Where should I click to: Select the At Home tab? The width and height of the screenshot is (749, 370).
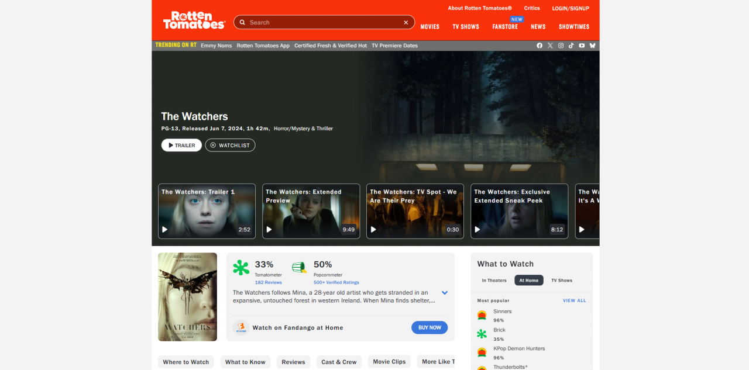click(529, 281)
